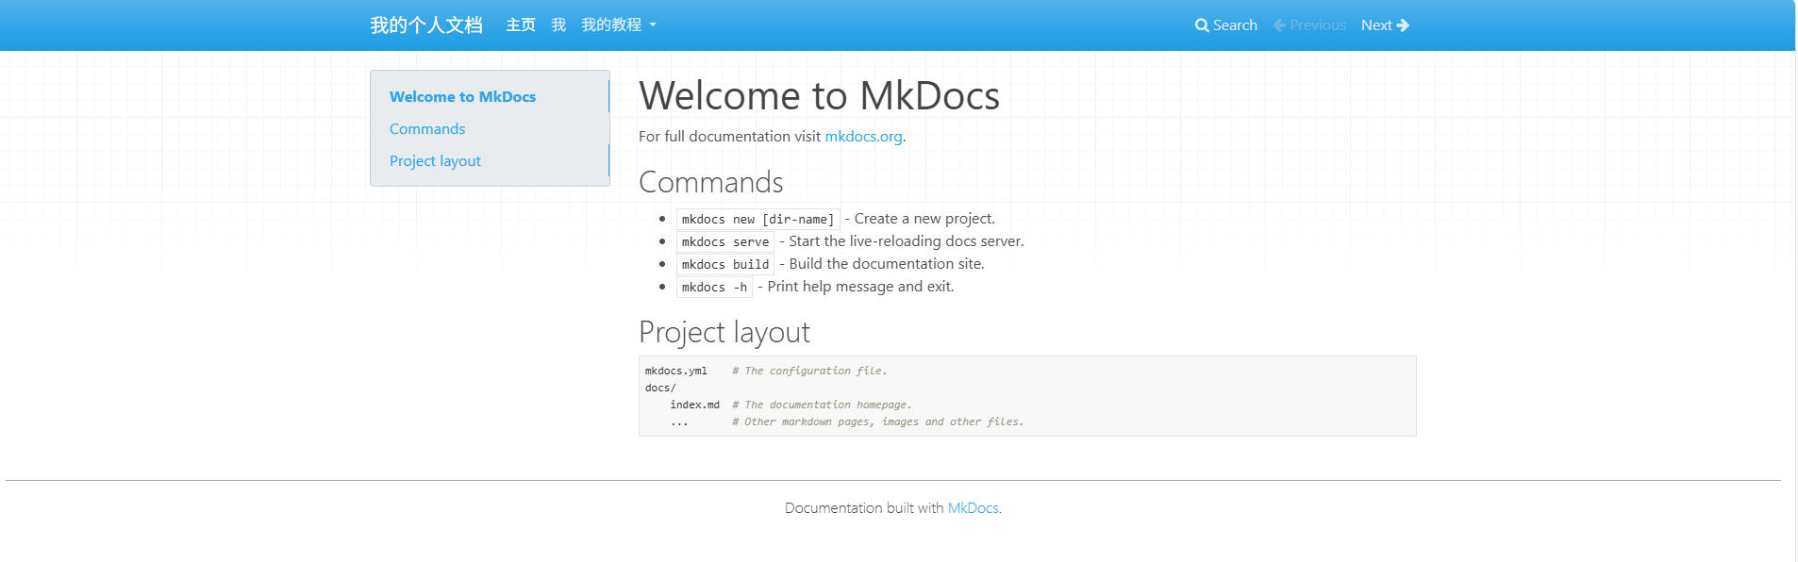The width and height of the screenshot is (1798, 562).
Task: Jump to Commands in sidebar
Action: tap(427, 129)
